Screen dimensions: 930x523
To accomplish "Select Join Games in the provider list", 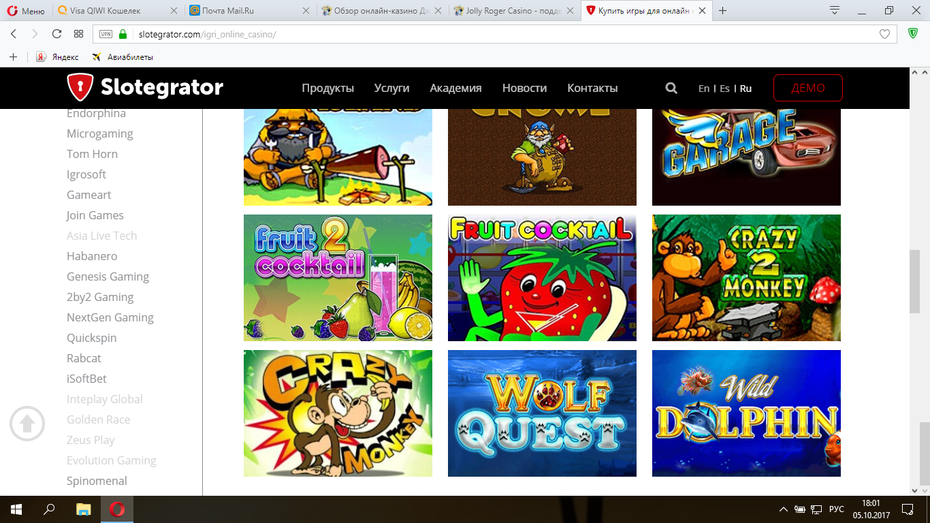I will click(x=95, y=215).
